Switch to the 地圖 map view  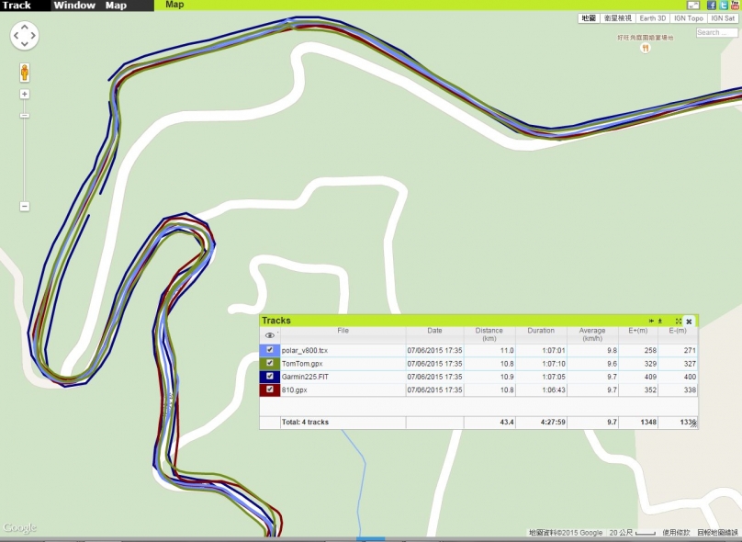point(589,18)
